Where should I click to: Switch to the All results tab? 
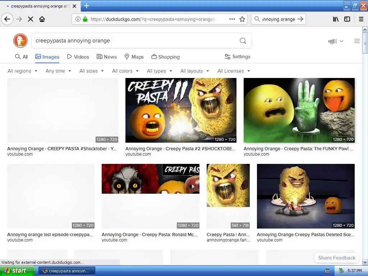coord(21,56)
